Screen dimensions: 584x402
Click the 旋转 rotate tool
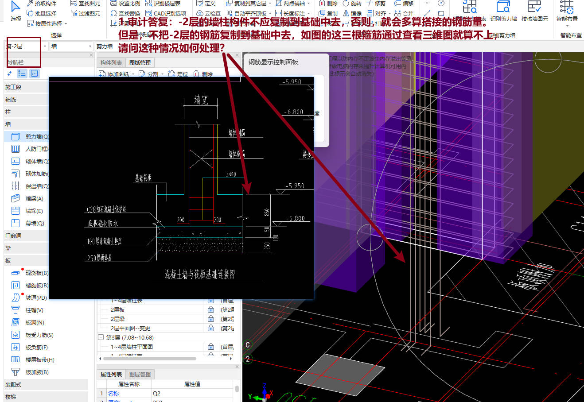tap(352, 3)
